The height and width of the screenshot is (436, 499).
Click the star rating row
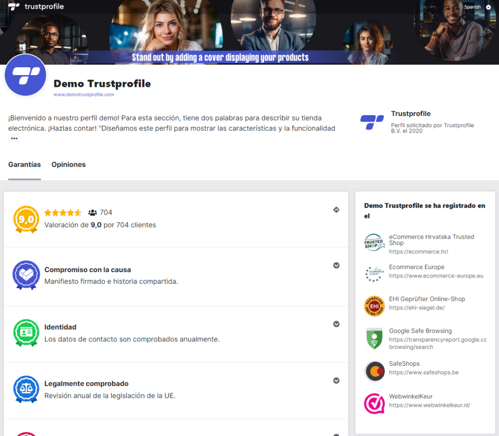pyautogui.click(x=63, y=213)
